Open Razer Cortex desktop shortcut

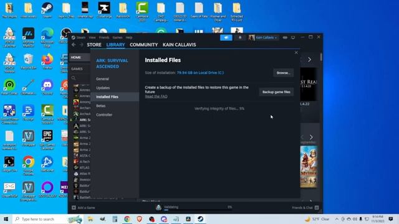[9, 87]
